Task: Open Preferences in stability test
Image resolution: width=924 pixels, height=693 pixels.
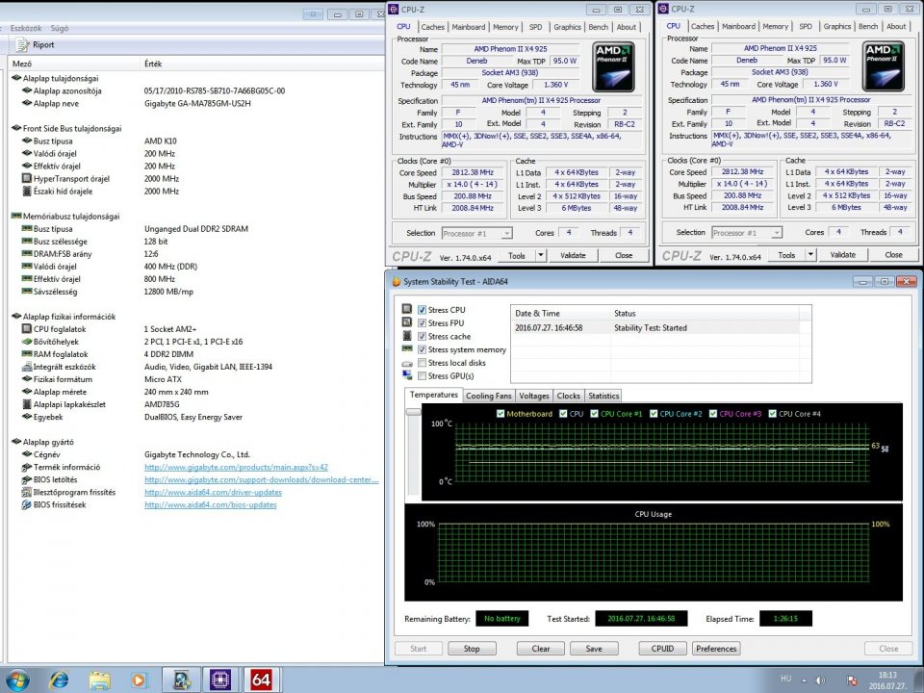Action: pos(716,648)
